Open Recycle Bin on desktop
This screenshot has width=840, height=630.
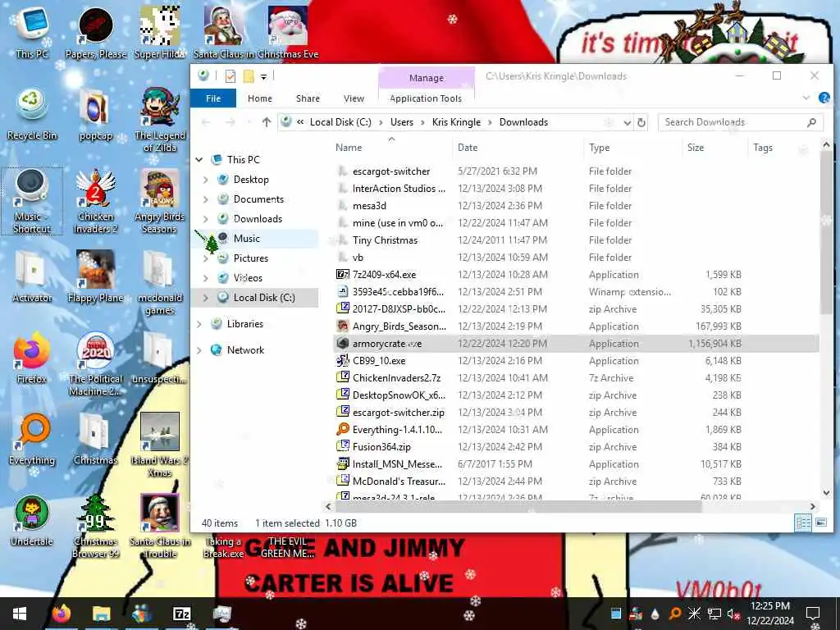[32, 115]
